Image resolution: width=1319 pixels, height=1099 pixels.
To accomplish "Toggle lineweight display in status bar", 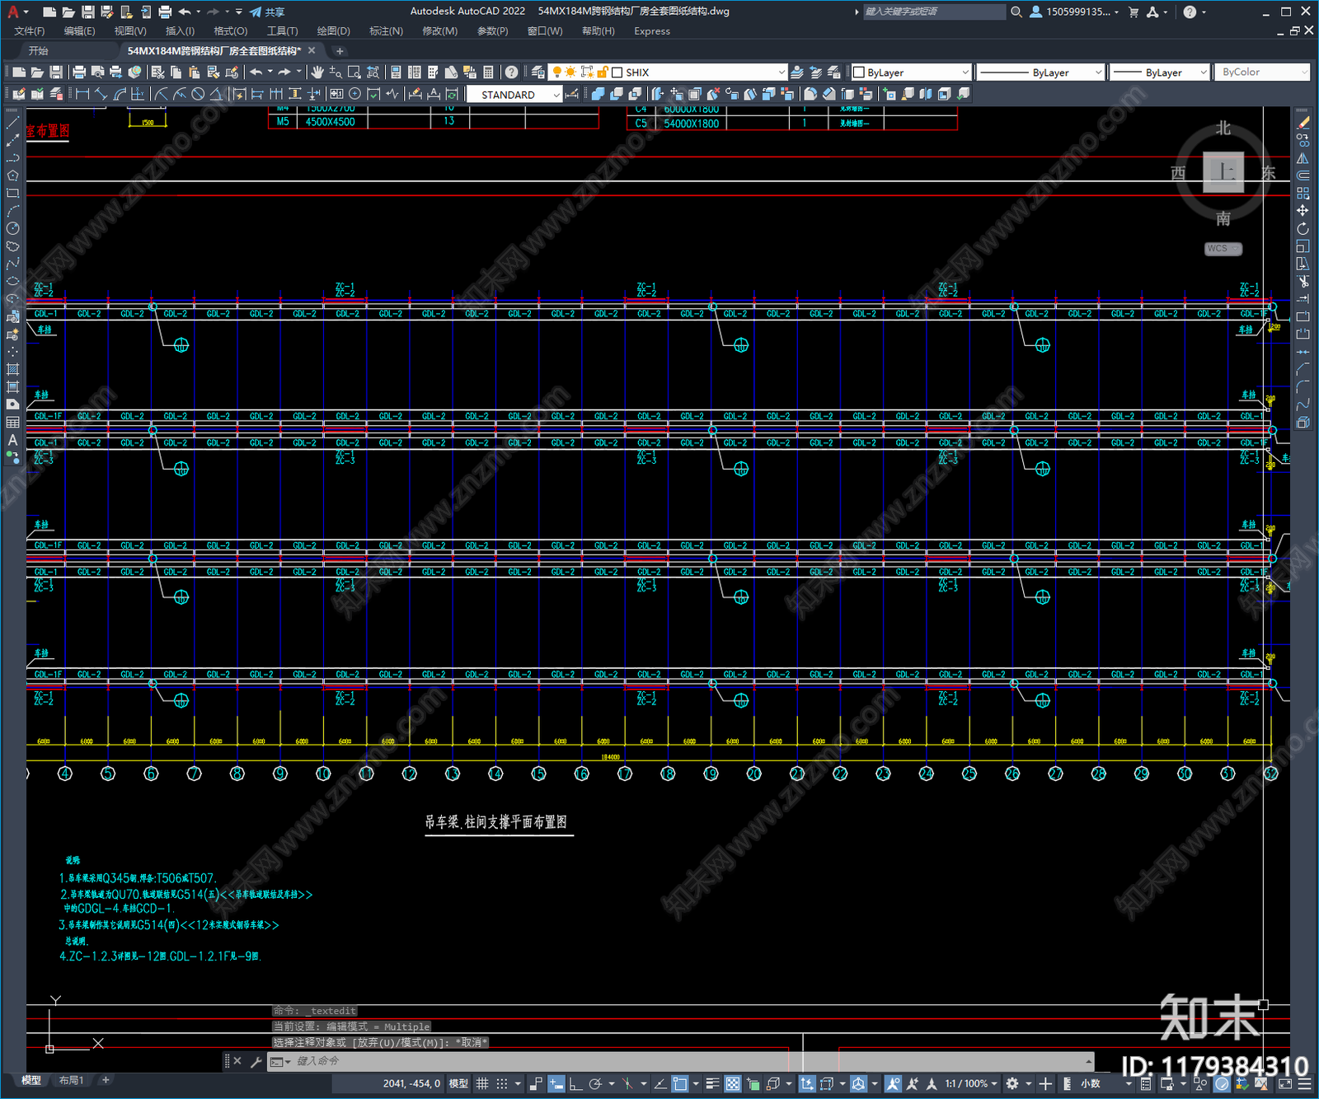I will coord(713,1083).
